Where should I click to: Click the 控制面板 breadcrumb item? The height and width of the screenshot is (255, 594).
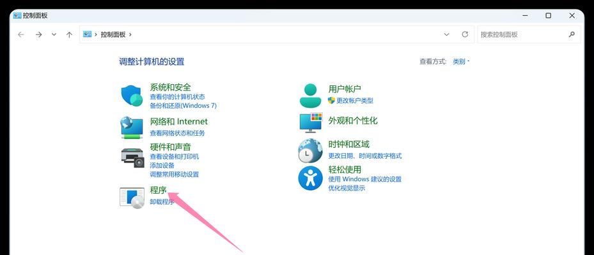[113, 34]
